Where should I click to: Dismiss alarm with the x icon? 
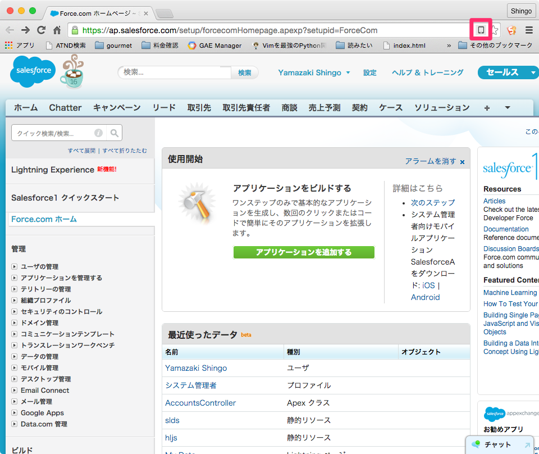tap(462, 162)
